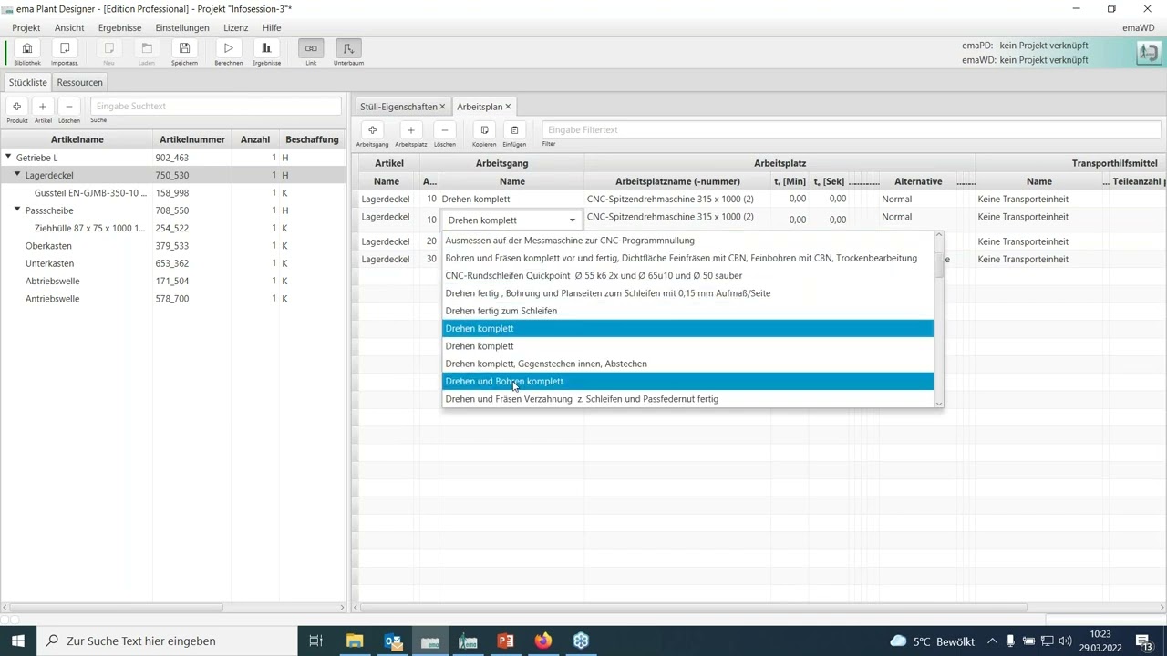The image size is (1167, 656).
Task: Open the Lizenz menu
Action: 236,27
